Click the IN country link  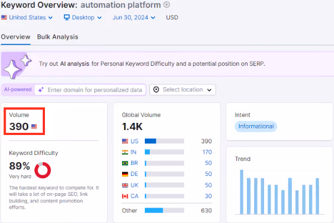133,152
